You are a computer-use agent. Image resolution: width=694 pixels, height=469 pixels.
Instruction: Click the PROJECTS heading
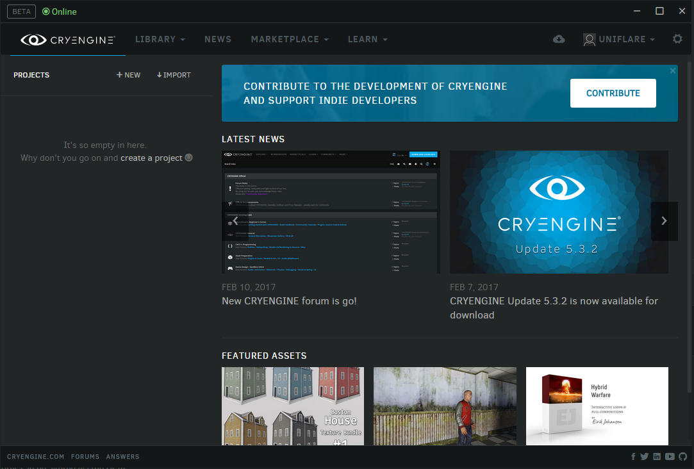[x=31, y=75]
